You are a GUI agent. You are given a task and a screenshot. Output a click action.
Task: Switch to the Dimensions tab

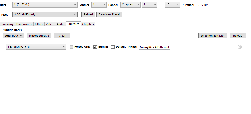click(24, 24)
